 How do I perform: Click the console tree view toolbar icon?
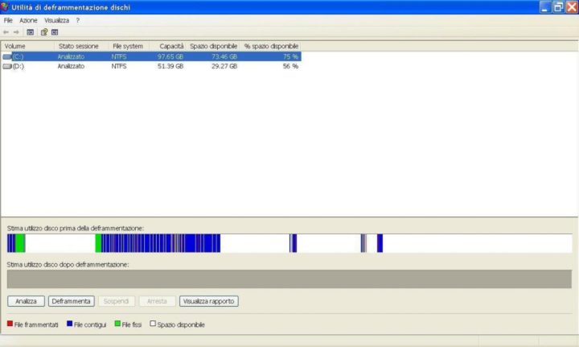[x=31, y=32]
